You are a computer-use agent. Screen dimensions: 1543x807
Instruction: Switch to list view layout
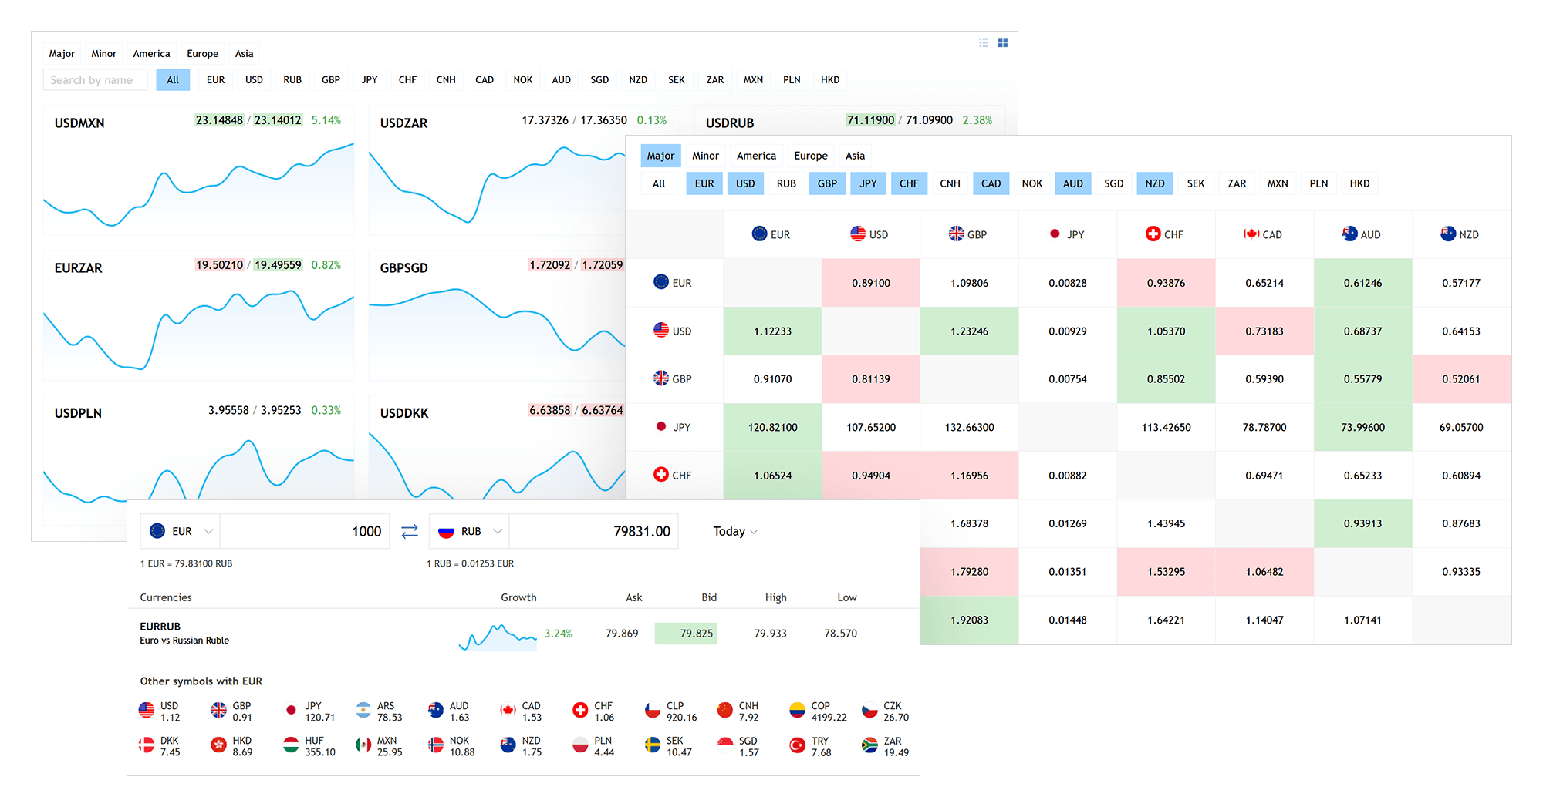[x=983, y=42]
